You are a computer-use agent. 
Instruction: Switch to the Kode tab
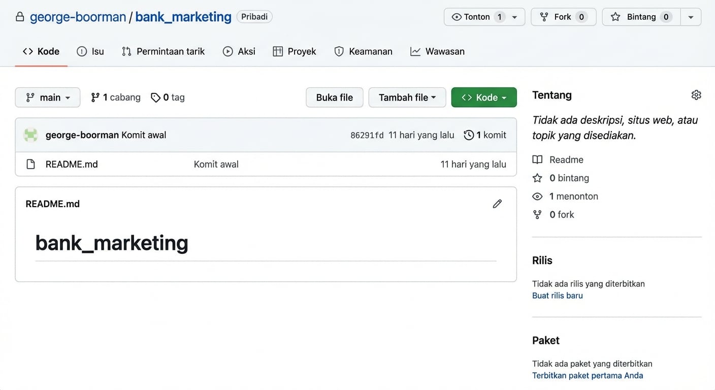click(x=41, y=51)
